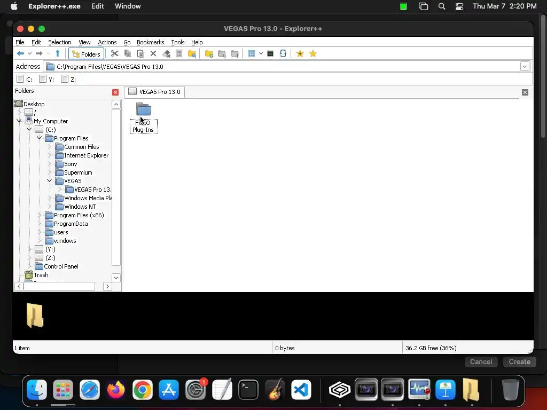Screen dimensions: 547x410
Task: Collapse the (C:) drive node
Action: (29, 129)
